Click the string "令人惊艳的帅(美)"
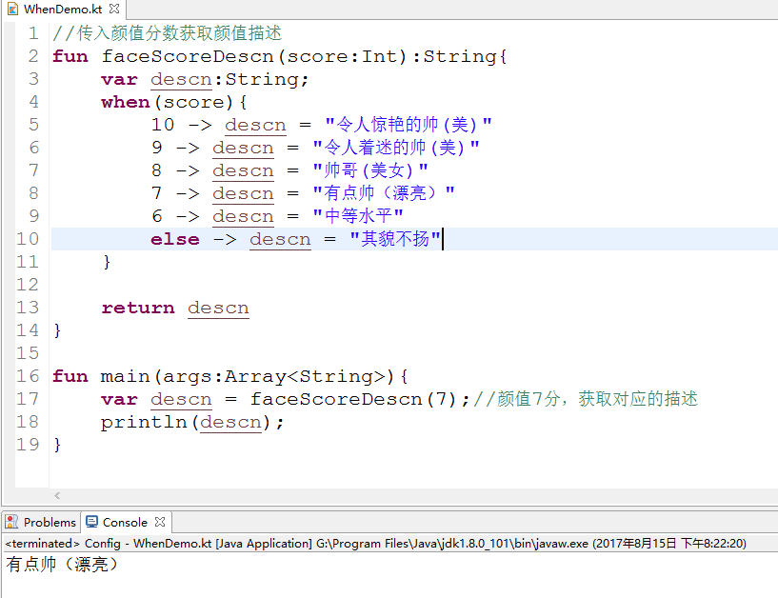The height and width of the screenshot is (598, 778). coord(409,124)
